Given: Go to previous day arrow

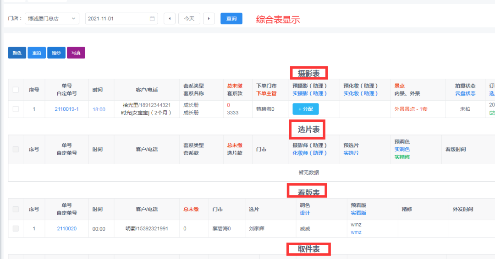Looking at the screenshot, I should tap(170, 19).
